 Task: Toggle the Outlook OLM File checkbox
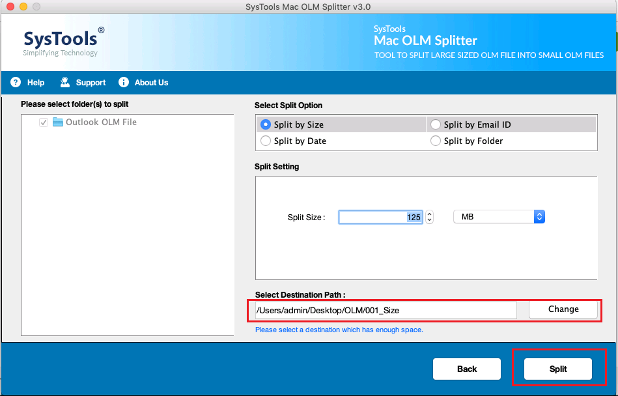tap(44, 122)
